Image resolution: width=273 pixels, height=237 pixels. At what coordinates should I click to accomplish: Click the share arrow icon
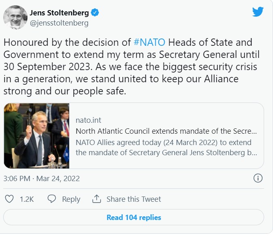coord(96,199)
